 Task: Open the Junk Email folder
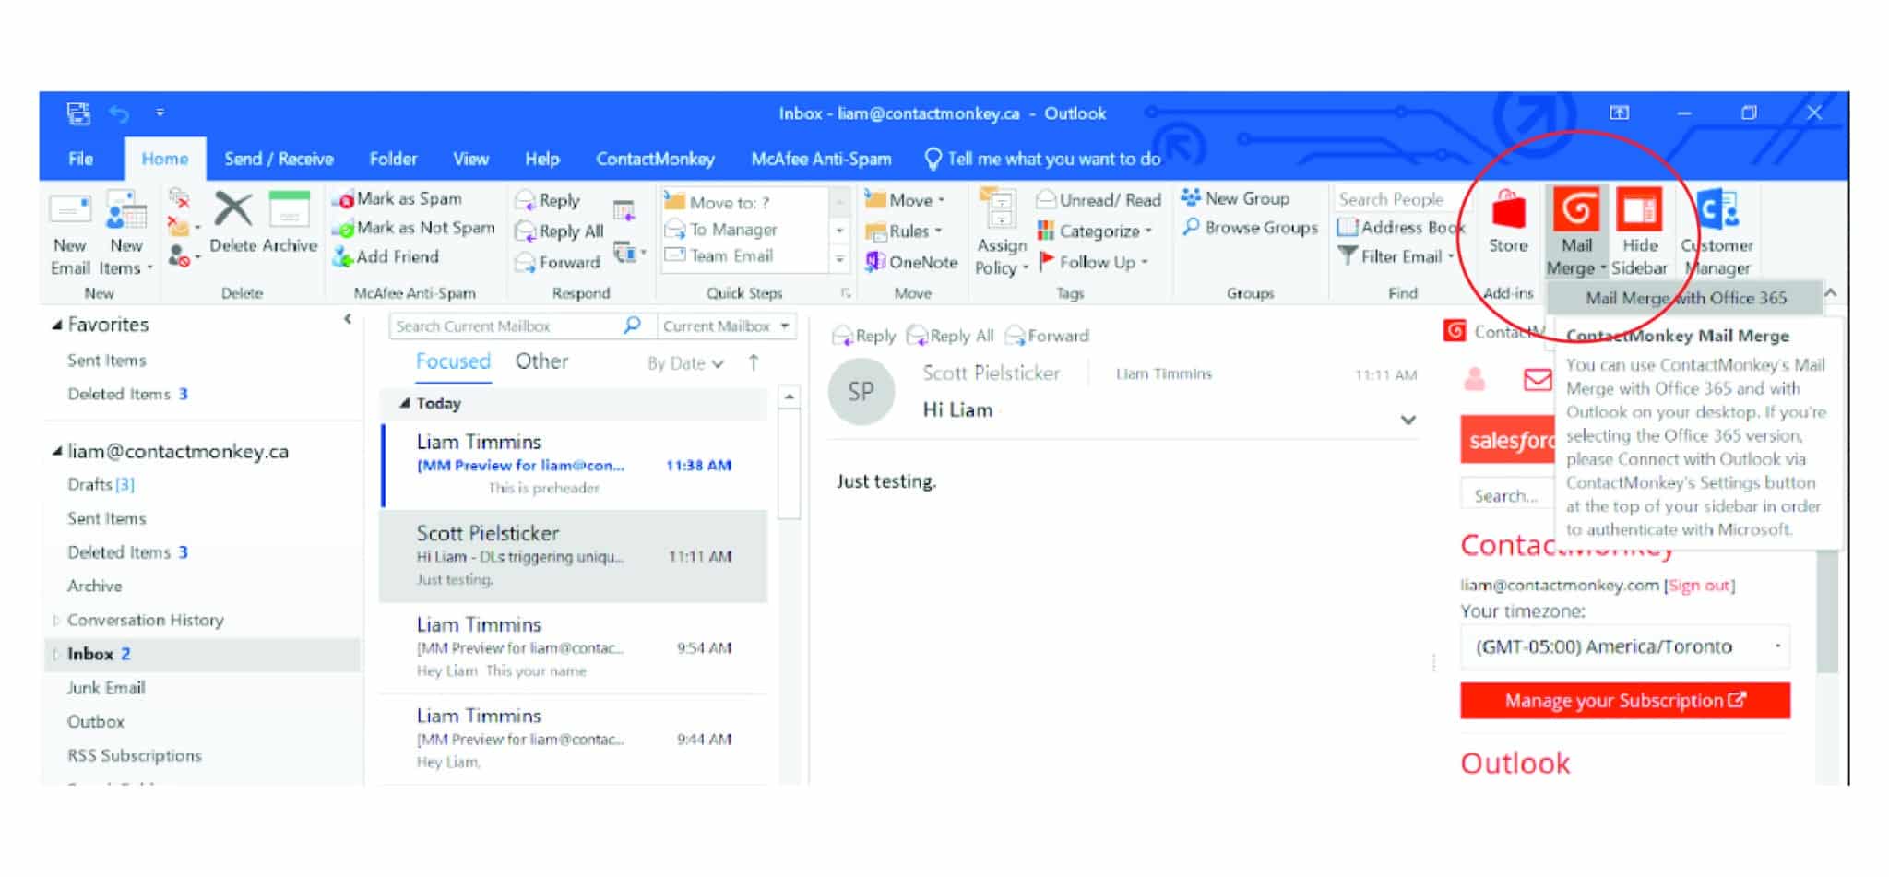coord(106,688)
